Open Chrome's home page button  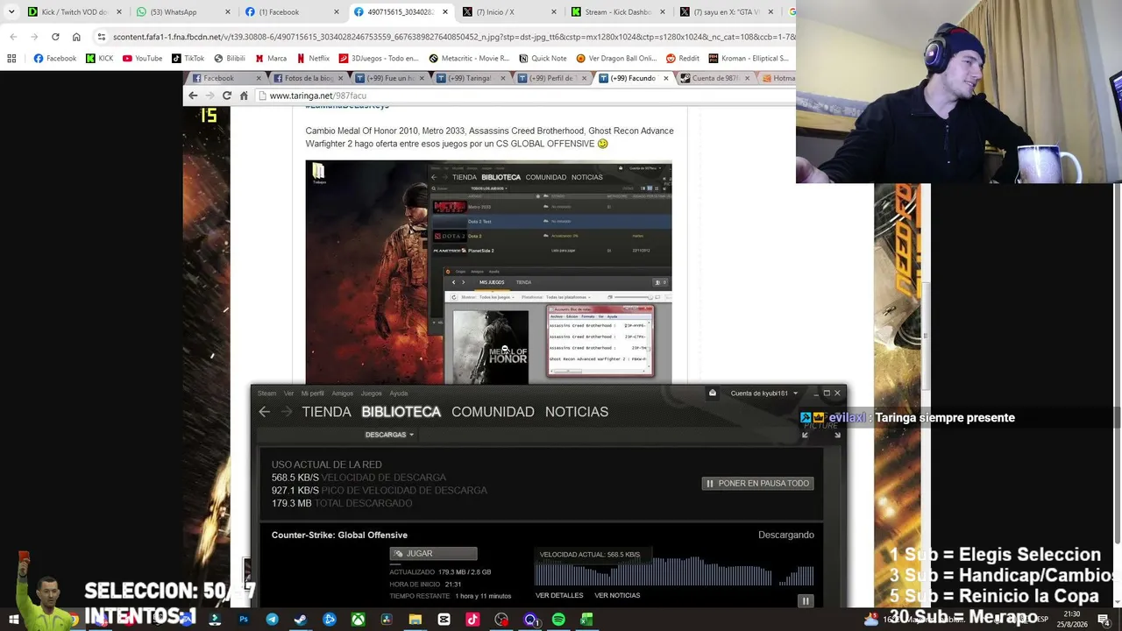[76, 37]
